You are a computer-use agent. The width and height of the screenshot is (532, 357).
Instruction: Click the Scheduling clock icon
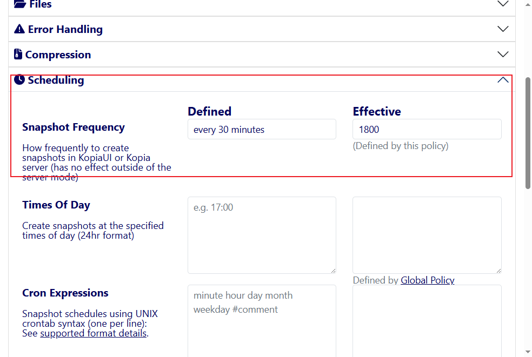click(19, 80)
